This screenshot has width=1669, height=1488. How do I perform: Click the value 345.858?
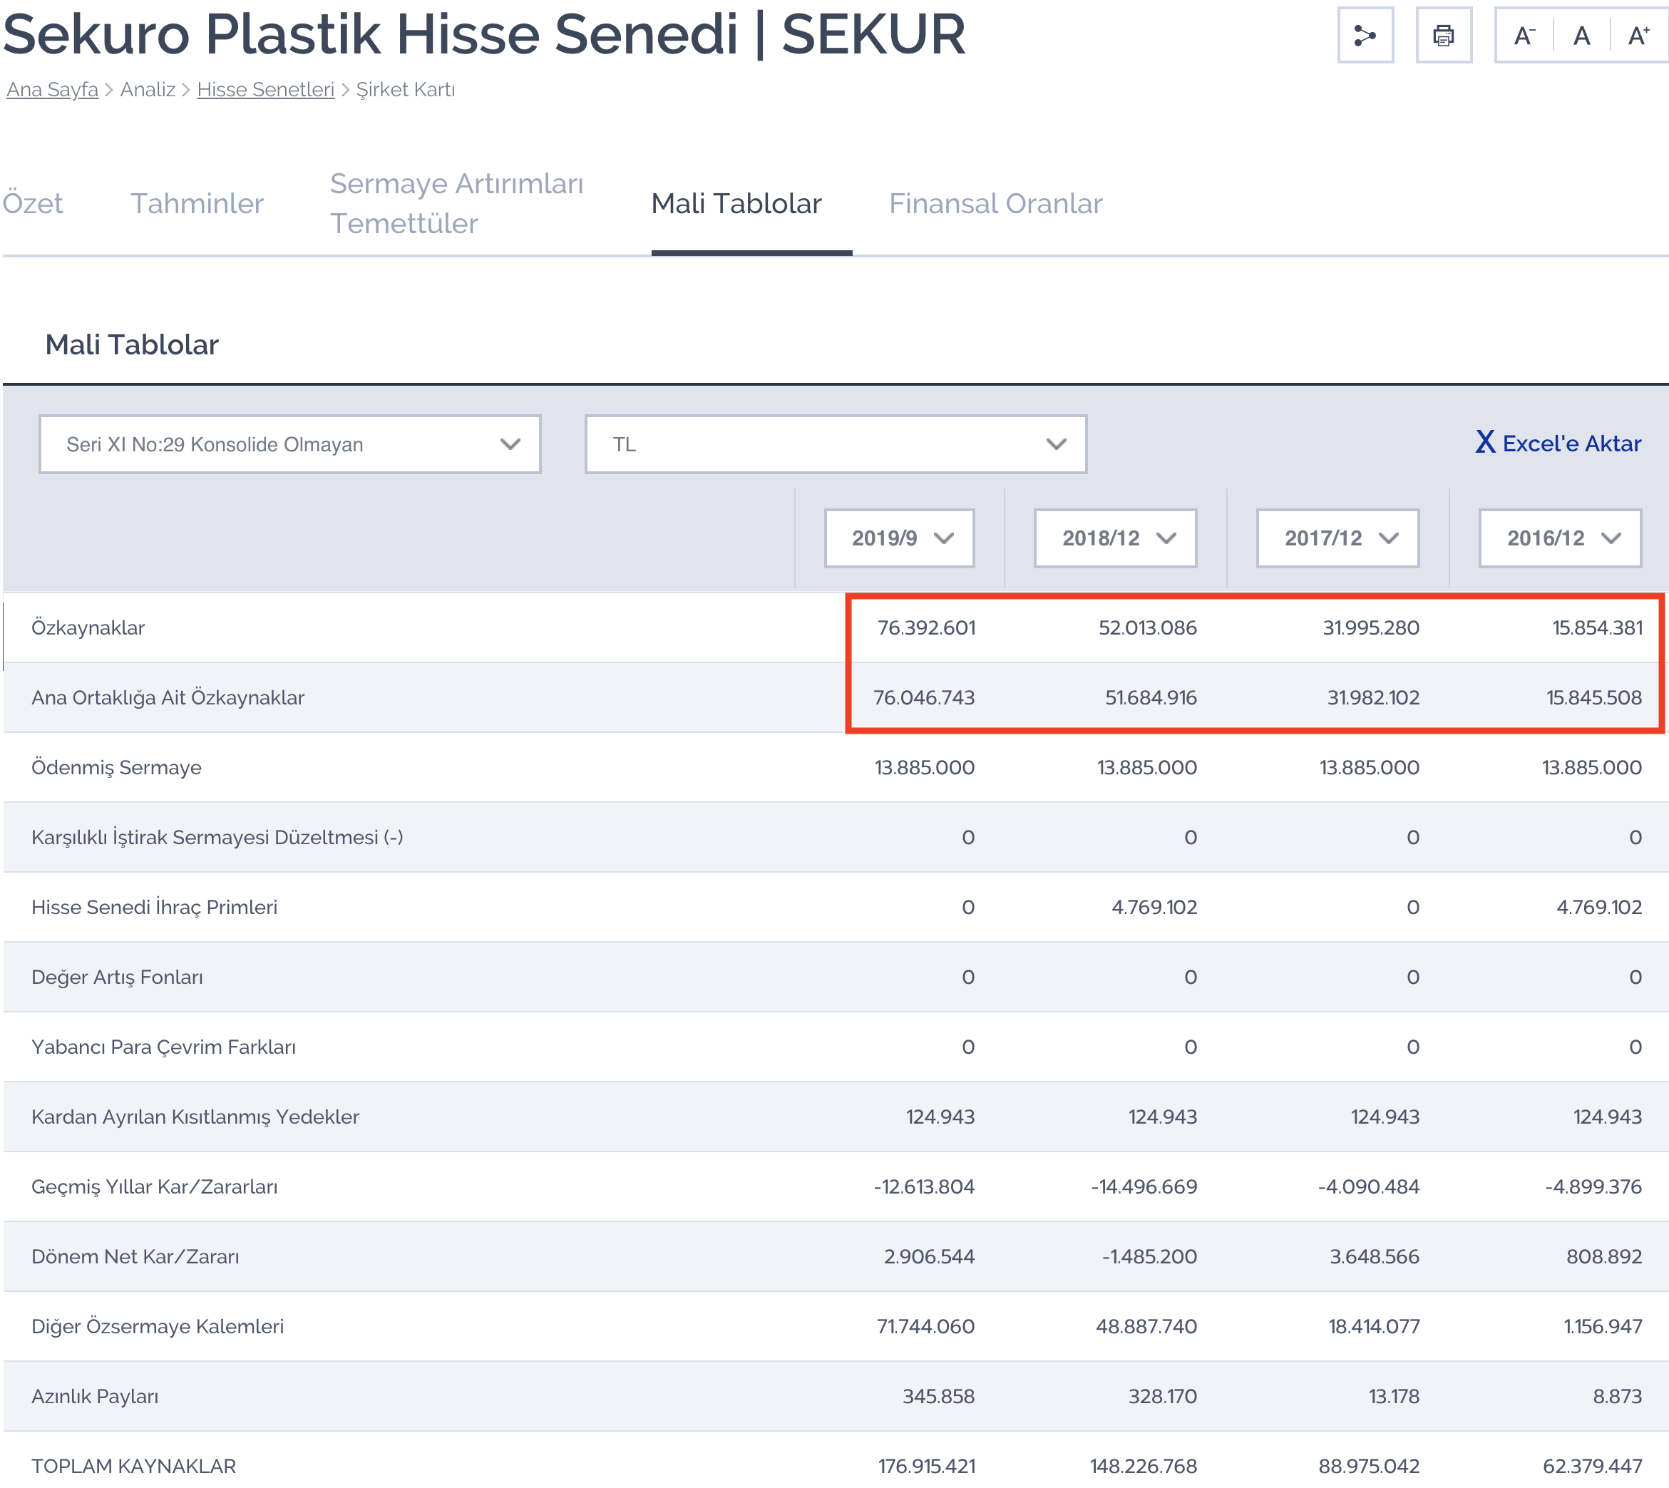(x=938, y=1397)
